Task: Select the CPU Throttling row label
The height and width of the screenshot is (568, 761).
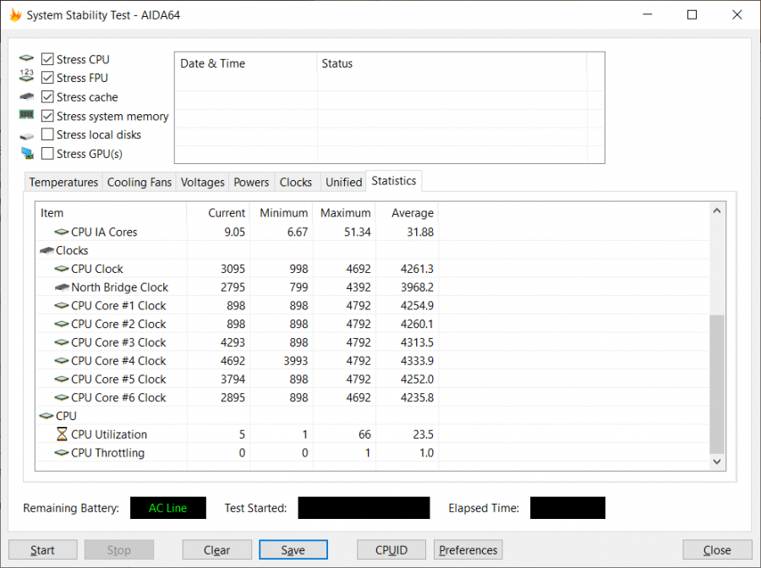Action: pos(107,452)
